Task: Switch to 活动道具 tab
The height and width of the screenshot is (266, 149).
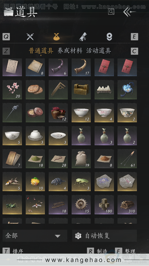Action: tap(99, 51)
